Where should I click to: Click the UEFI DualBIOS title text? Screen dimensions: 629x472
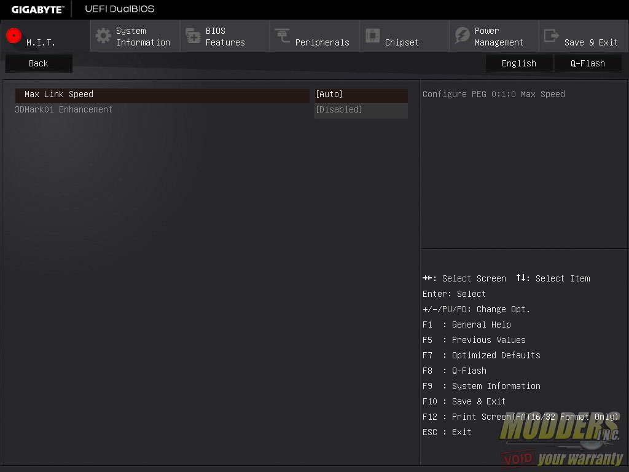120,9
